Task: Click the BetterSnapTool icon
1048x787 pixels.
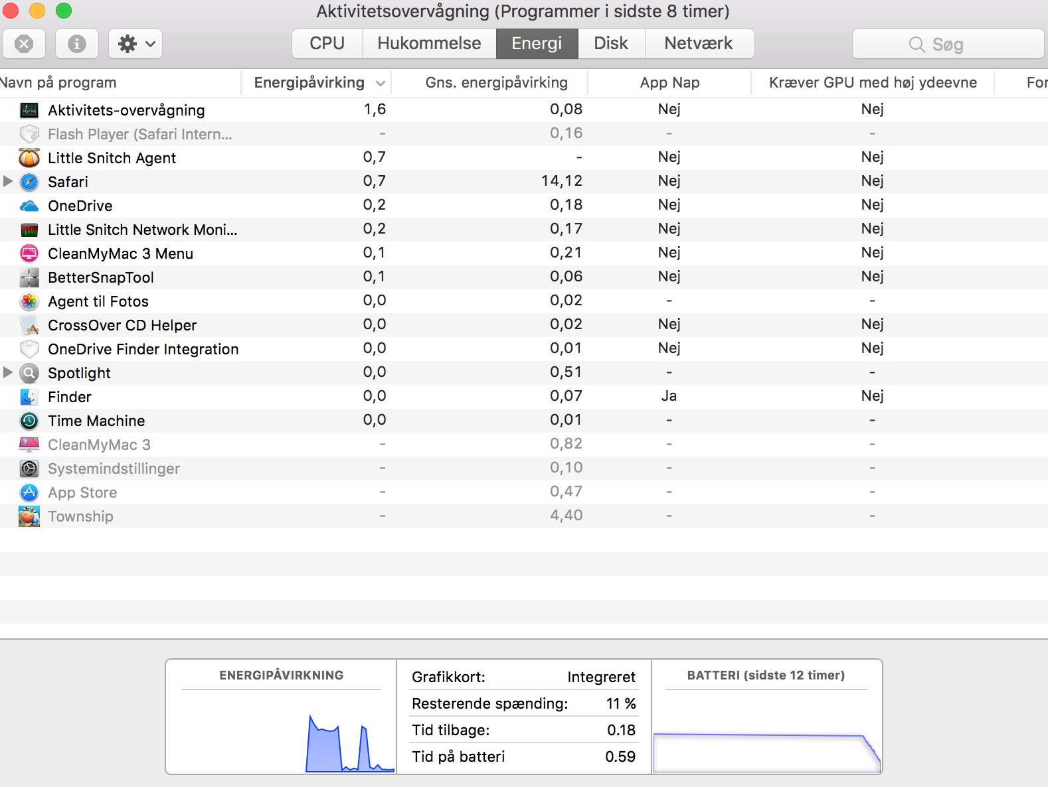Action: (29, 277)
